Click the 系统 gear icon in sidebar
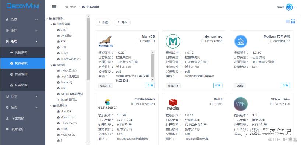 pyautogui.click(x=7, y=107)
